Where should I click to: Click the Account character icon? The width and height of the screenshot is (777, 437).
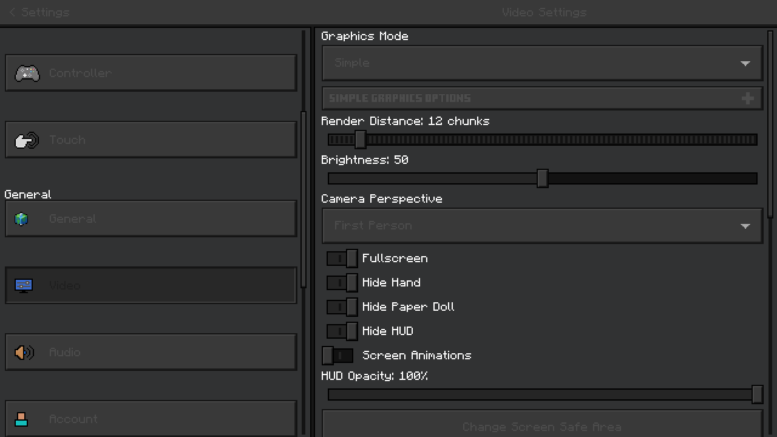[x=22, y=419]
